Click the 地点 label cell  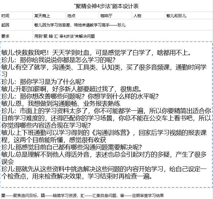(82, 16)
